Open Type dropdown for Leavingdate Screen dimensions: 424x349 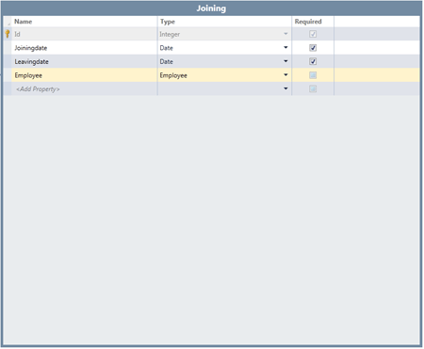[x=285, y=61]
